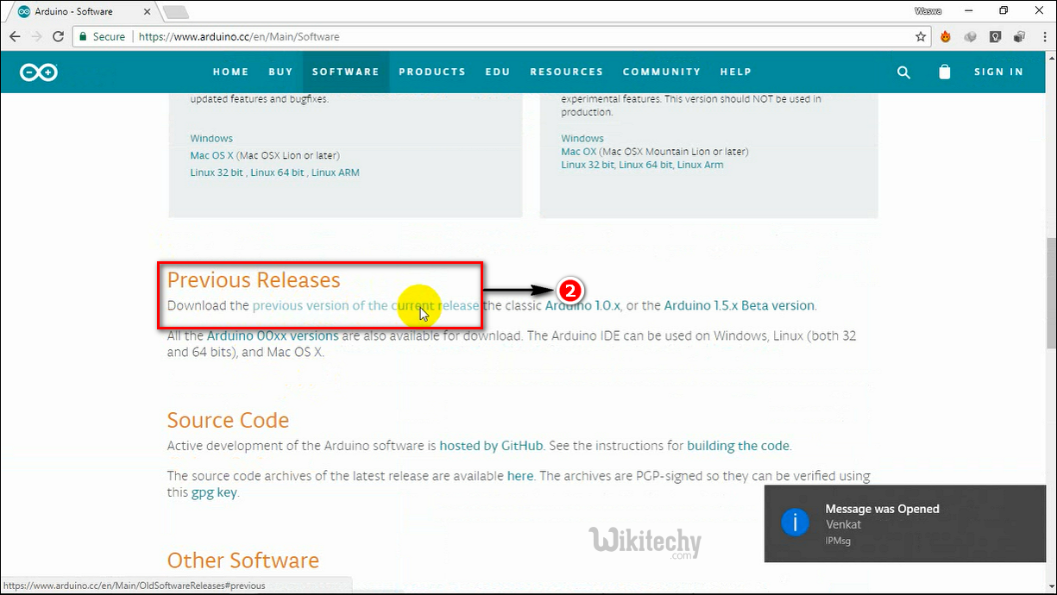1057x595 pixels.
Task: Click the gpg key link
Action: [214, 492]
